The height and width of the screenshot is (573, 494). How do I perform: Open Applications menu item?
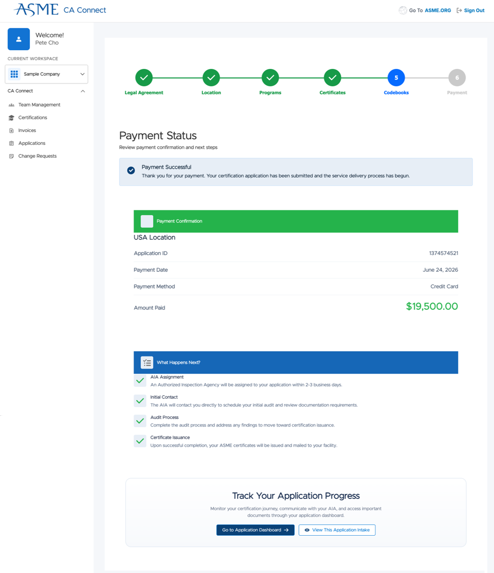(32, 143)
